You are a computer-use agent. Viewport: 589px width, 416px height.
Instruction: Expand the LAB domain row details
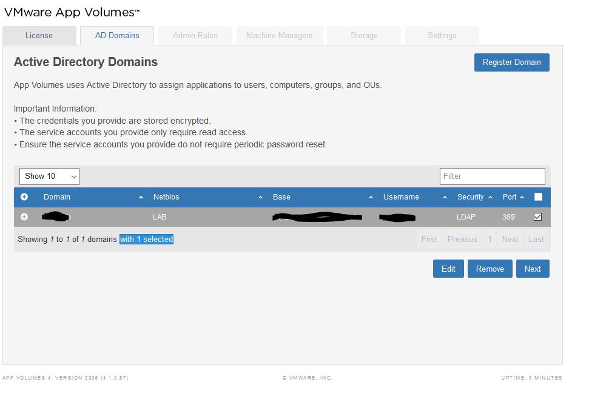point(24,216)
